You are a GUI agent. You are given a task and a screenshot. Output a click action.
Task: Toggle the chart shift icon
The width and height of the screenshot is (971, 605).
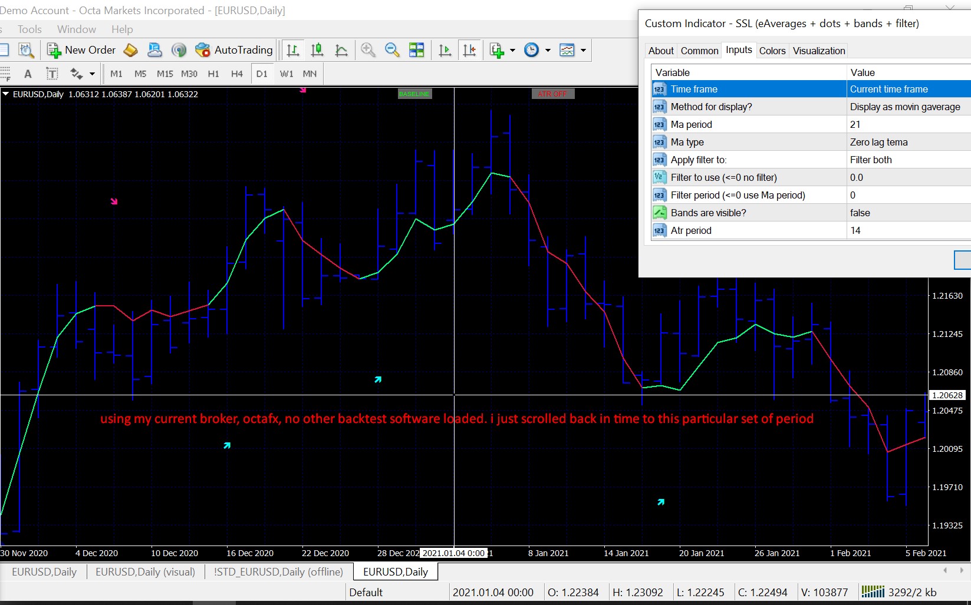469,50
